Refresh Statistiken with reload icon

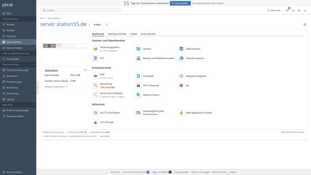[85, 70]
